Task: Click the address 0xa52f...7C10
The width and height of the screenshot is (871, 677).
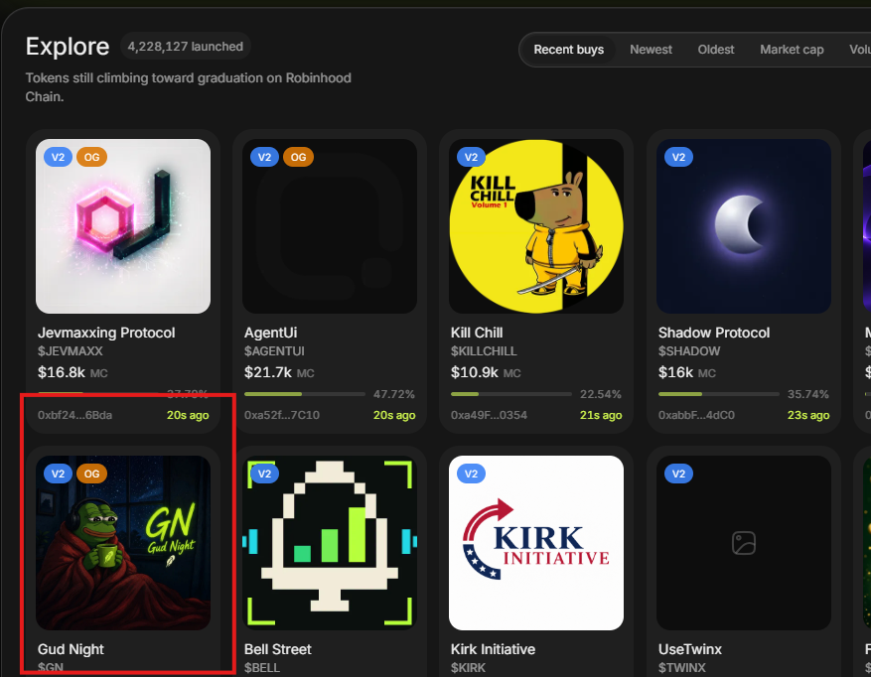Action: tap(282, 415)
